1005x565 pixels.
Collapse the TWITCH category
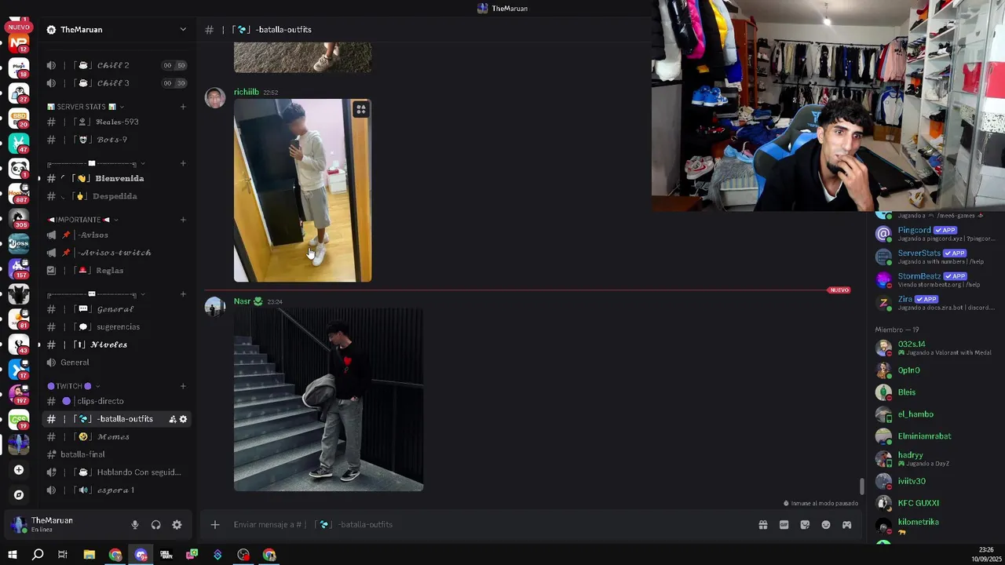click(x=74, y=386)
